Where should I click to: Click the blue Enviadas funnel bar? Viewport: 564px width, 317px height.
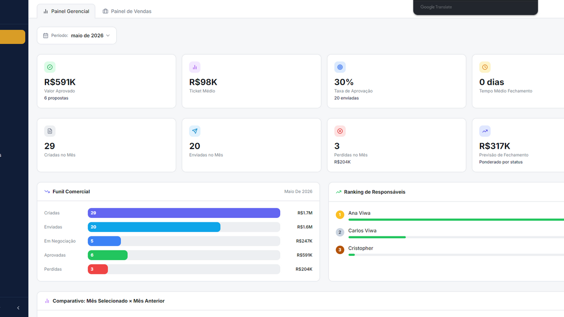click(154, 227)
